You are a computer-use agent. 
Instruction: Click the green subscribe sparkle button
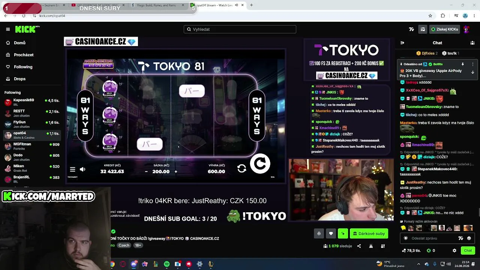point(343,234)
